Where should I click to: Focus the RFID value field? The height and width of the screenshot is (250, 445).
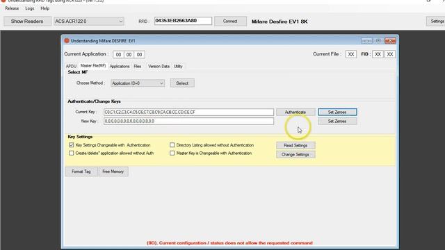click(x=183, y=21)
